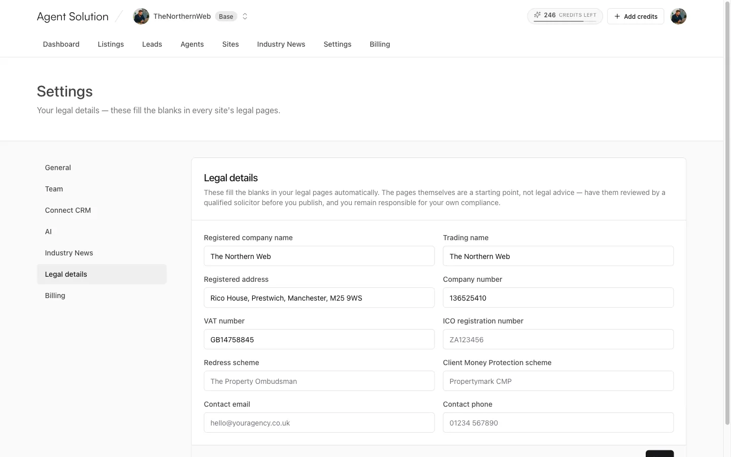Open Connect CRM in sidebar
The image size is (731, 457).
102,210
